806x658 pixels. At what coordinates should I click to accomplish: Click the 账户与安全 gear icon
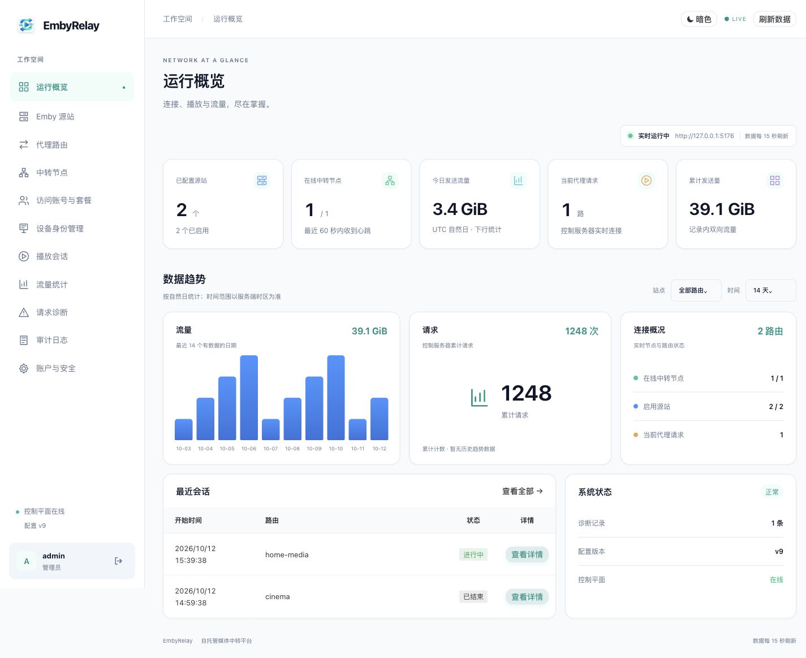point(24,368)
